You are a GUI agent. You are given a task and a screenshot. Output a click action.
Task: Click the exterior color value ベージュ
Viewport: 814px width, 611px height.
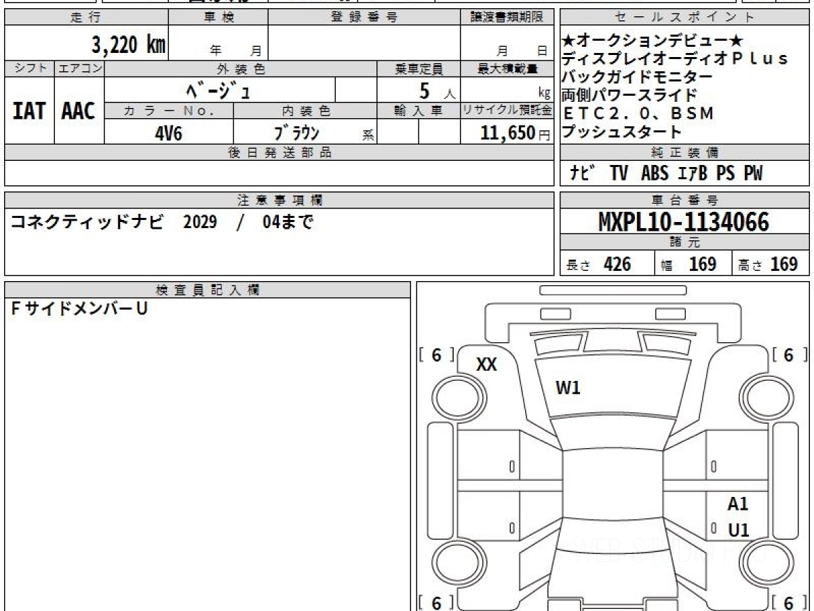pos(219,89)
